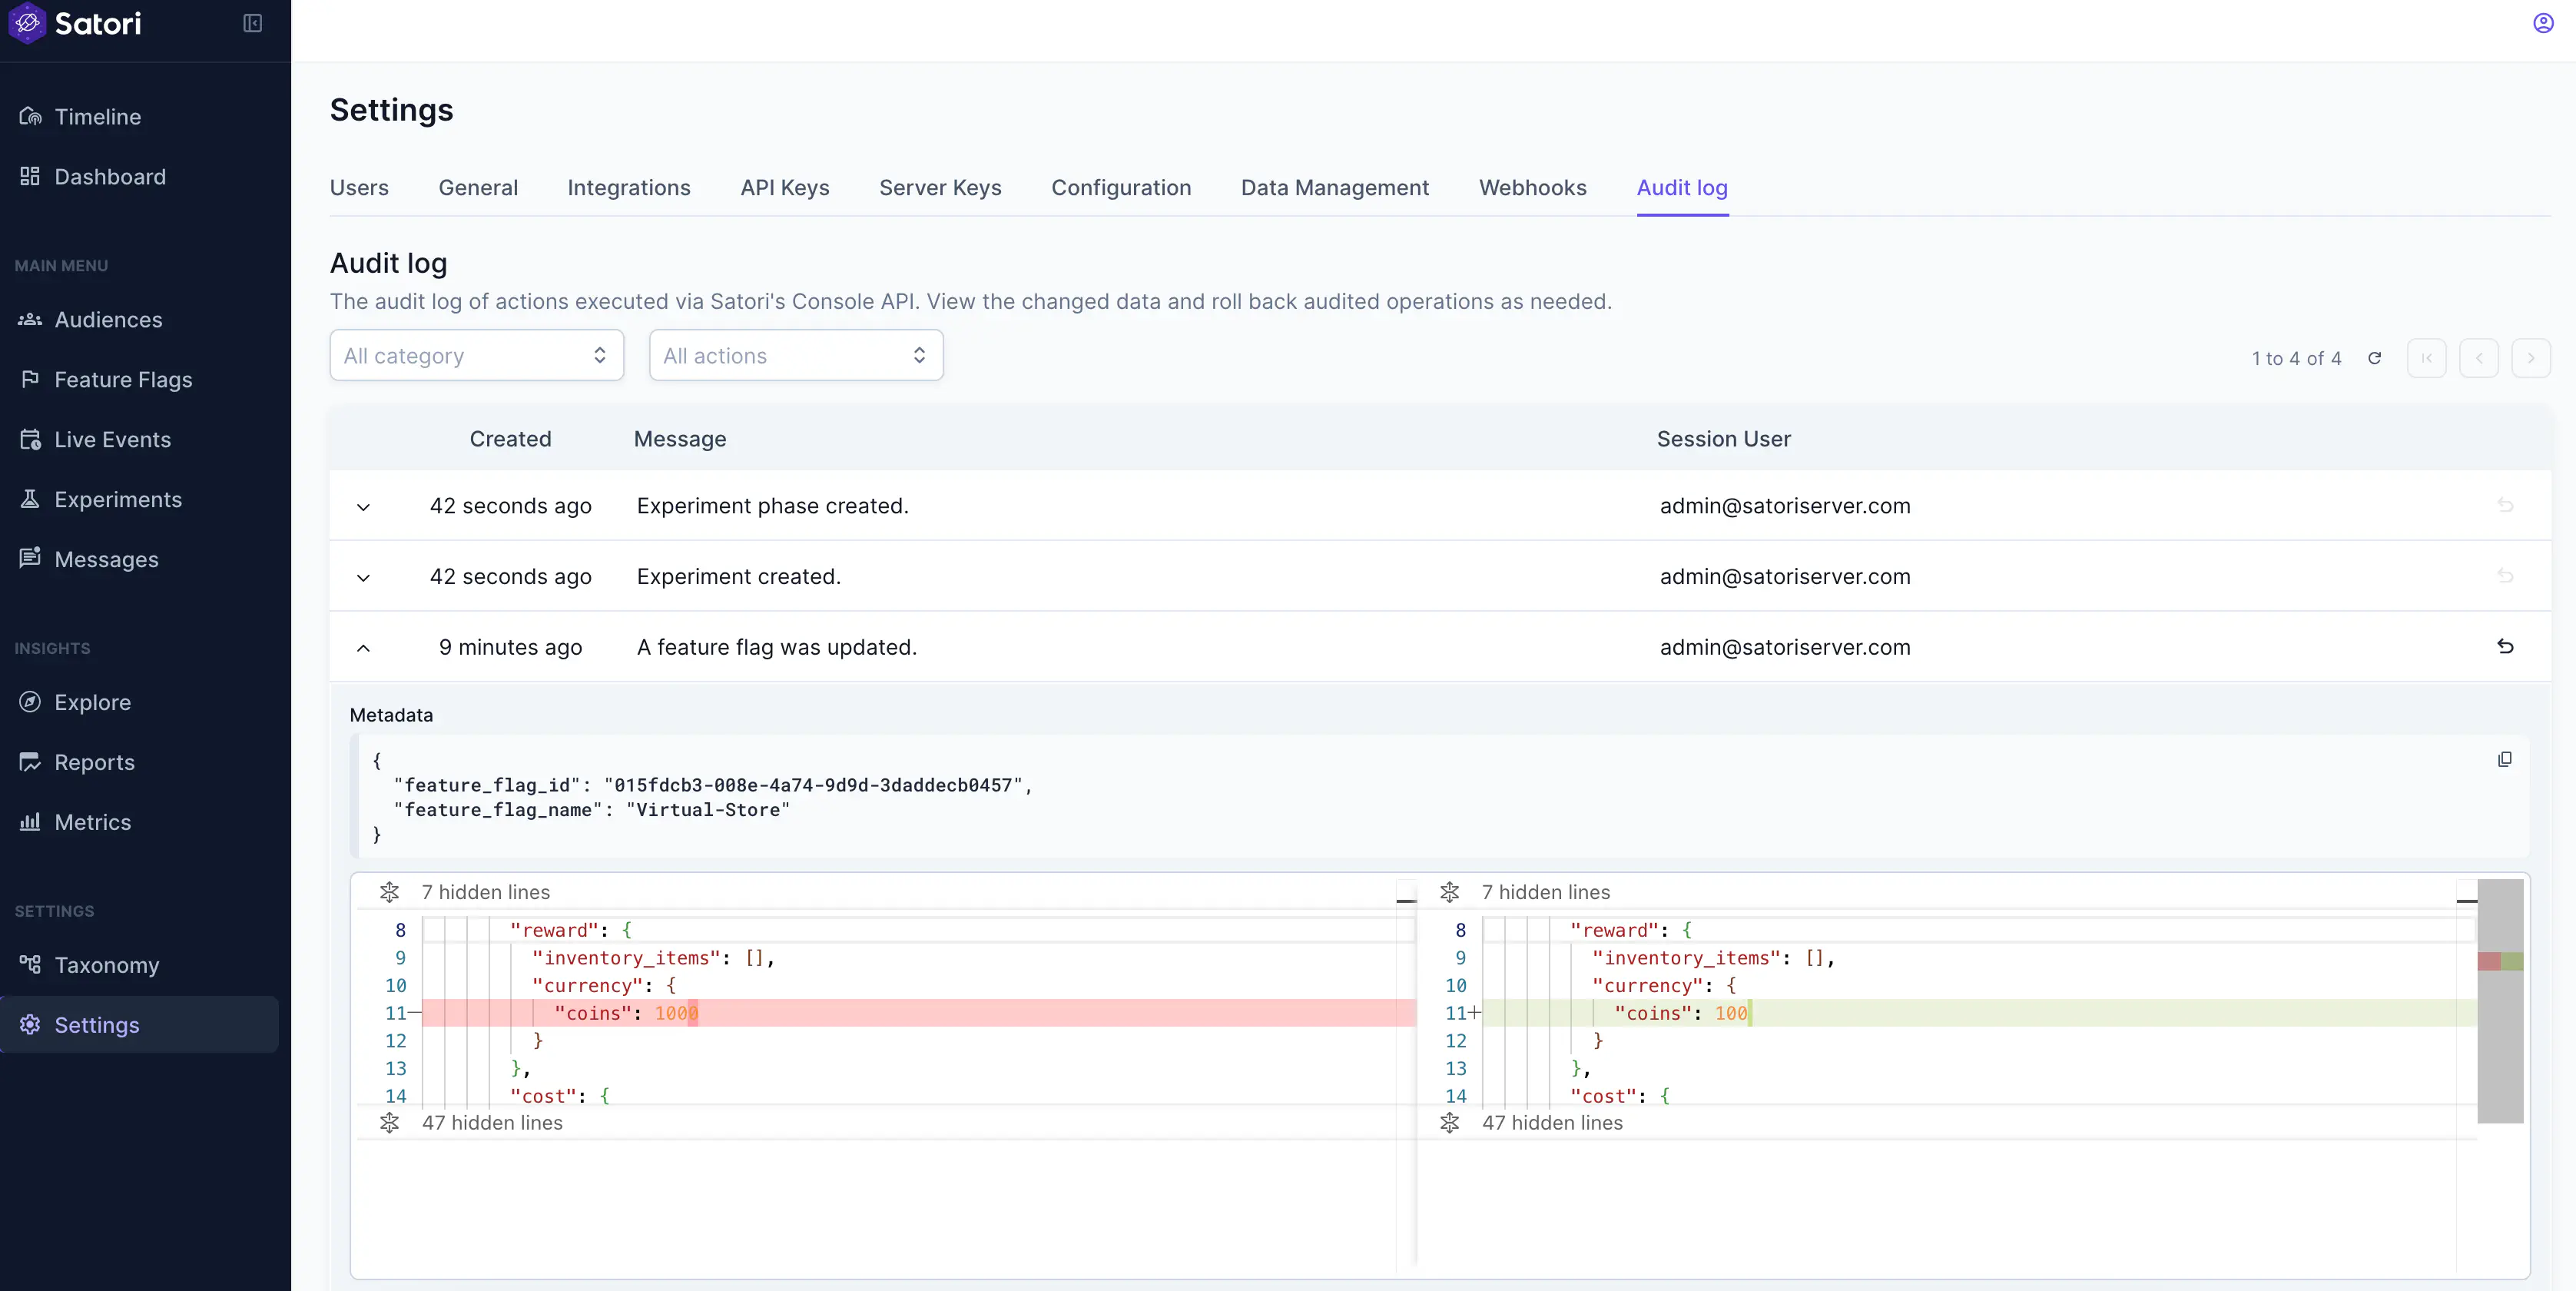Viewport: 2576px width, 1291px height.
Task: Expand 7 hidden lines in right diff
Action: coord(1449,892)
